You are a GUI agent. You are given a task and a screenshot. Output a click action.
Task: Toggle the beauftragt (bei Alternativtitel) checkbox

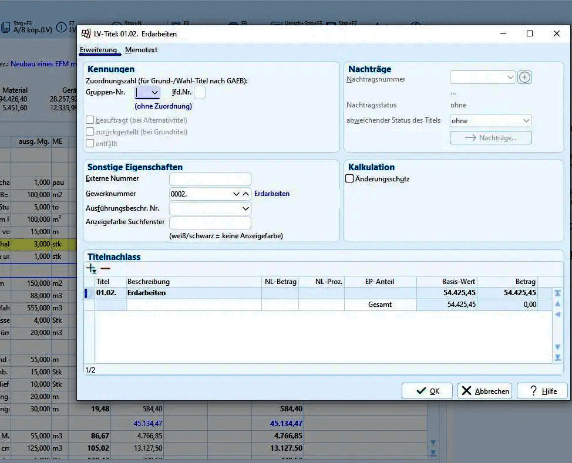90,120
